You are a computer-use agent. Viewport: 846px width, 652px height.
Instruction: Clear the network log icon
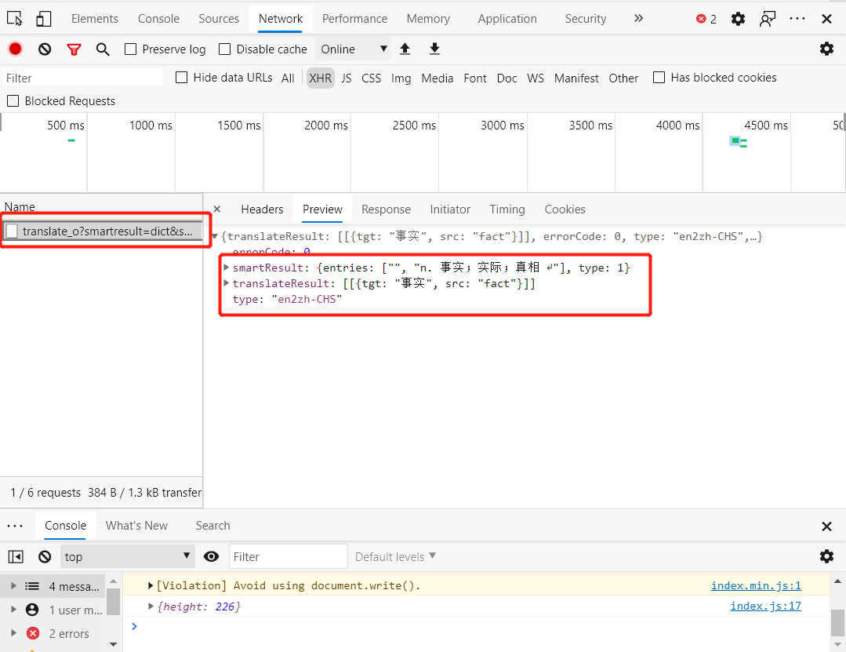(x=45, y=49)
